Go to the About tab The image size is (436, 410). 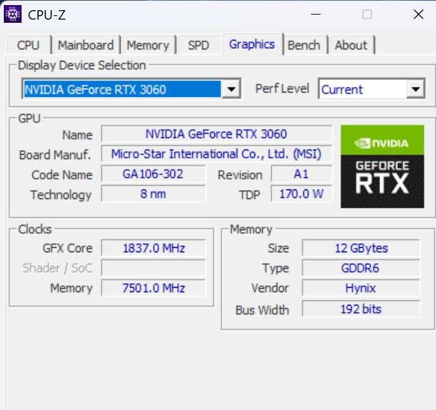tap(351, 45)
